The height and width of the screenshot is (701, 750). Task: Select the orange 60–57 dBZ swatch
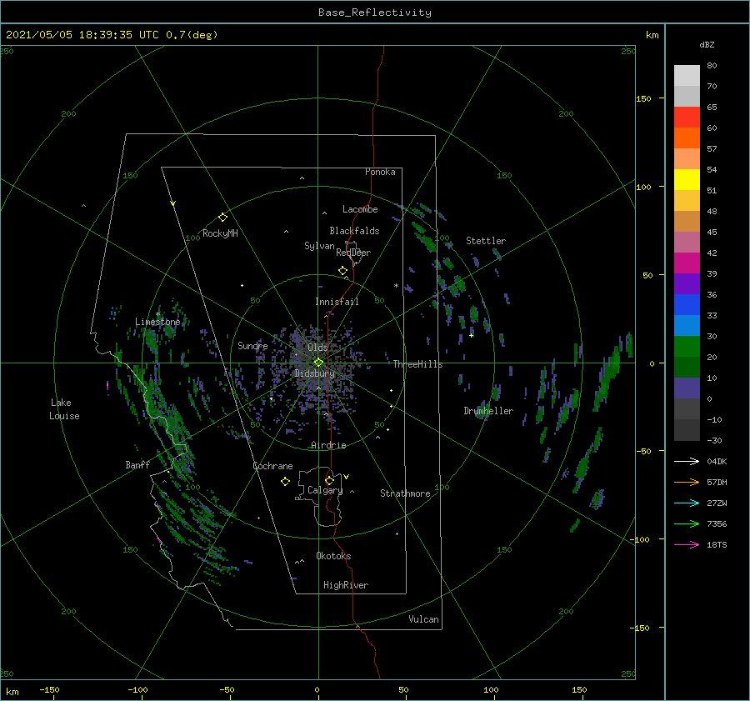[687, 138]
